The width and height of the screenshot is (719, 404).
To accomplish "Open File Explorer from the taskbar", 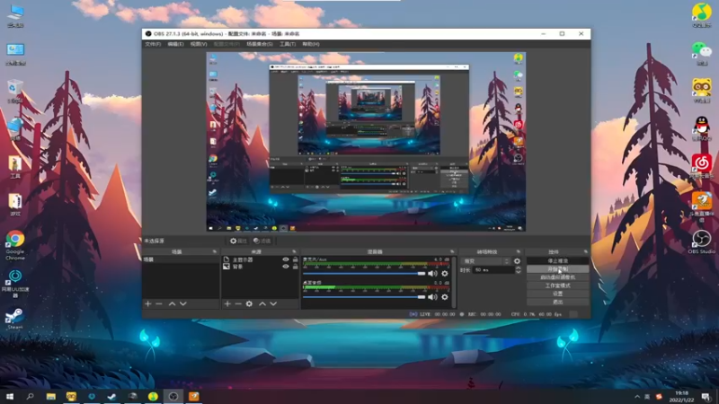I will pos(51,396).
